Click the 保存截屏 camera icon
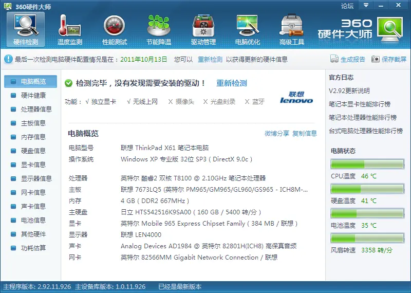The image size is (411, 293). pyautogui.click(x=376, y=59)
